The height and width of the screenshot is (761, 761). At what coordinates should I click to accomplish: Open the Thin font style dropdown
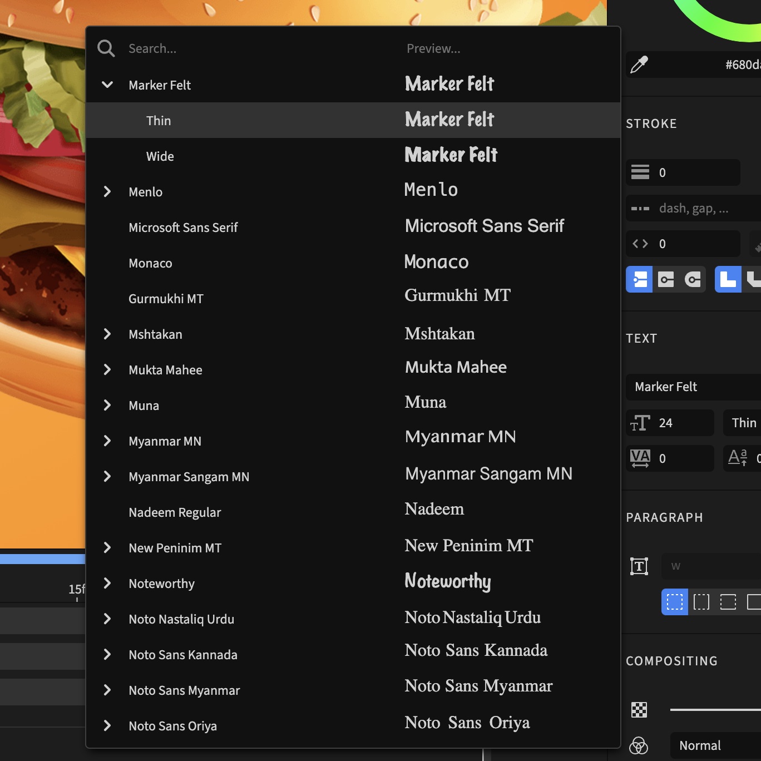coord(742,423)
